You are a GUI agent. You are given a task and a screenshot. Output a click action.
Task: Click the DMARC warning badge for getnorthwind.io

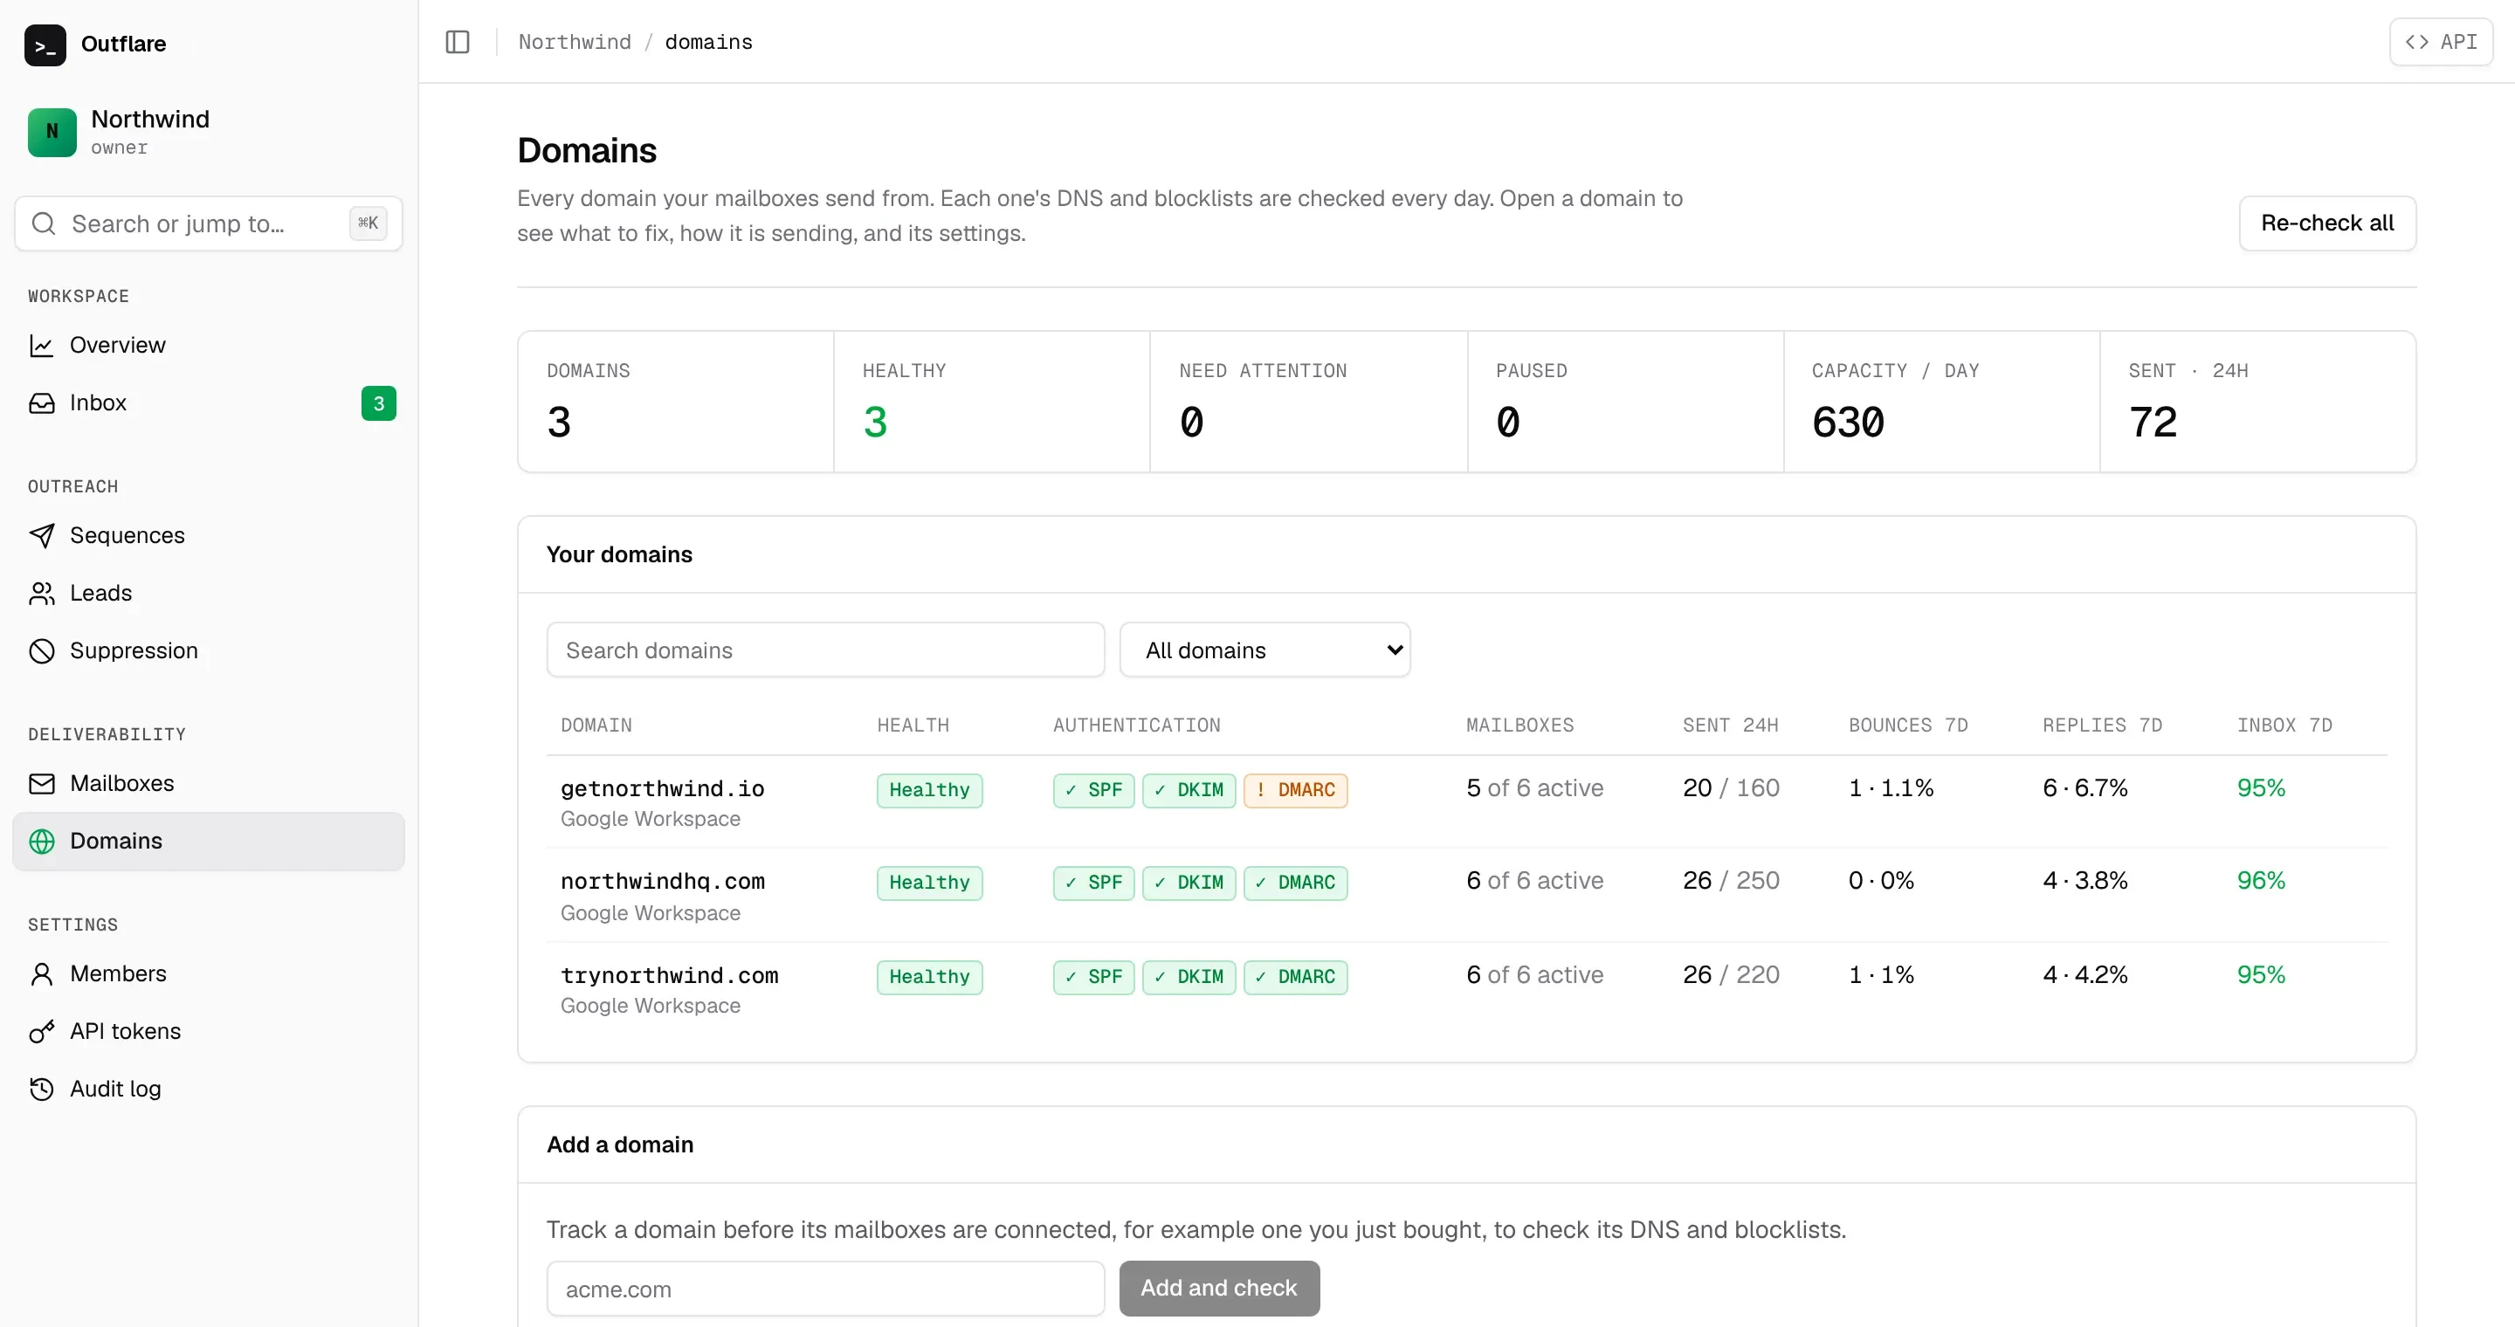point(1296,790)
